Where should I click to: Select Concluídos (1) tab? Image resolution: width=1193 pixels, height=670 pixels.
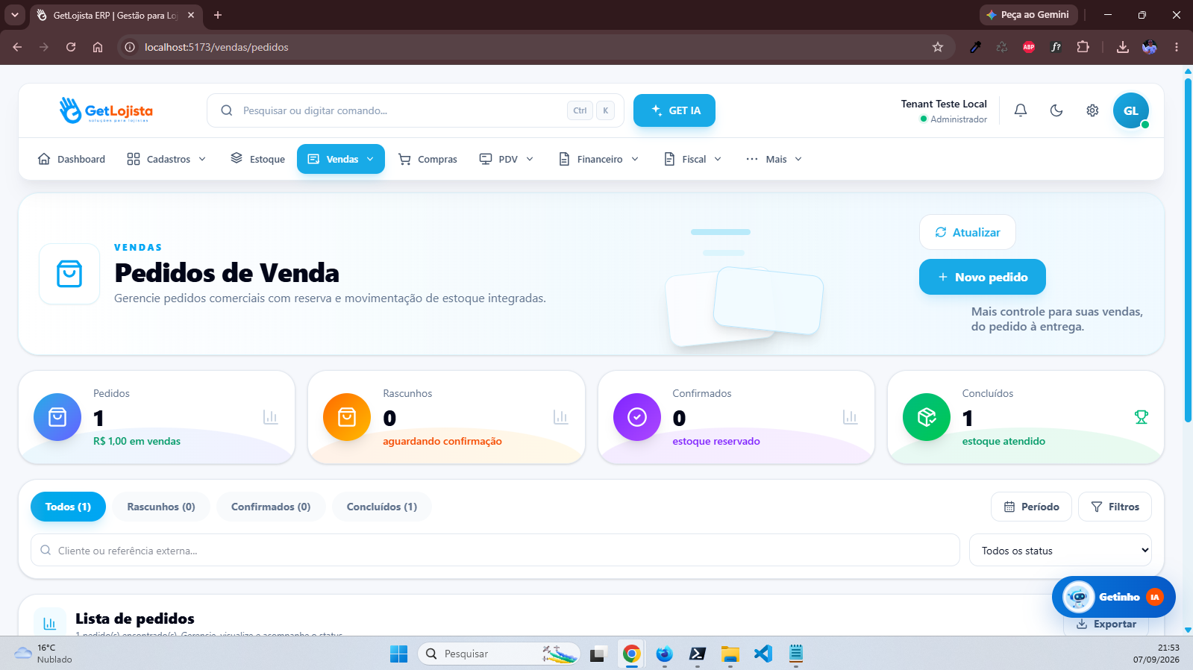point(382,507)
